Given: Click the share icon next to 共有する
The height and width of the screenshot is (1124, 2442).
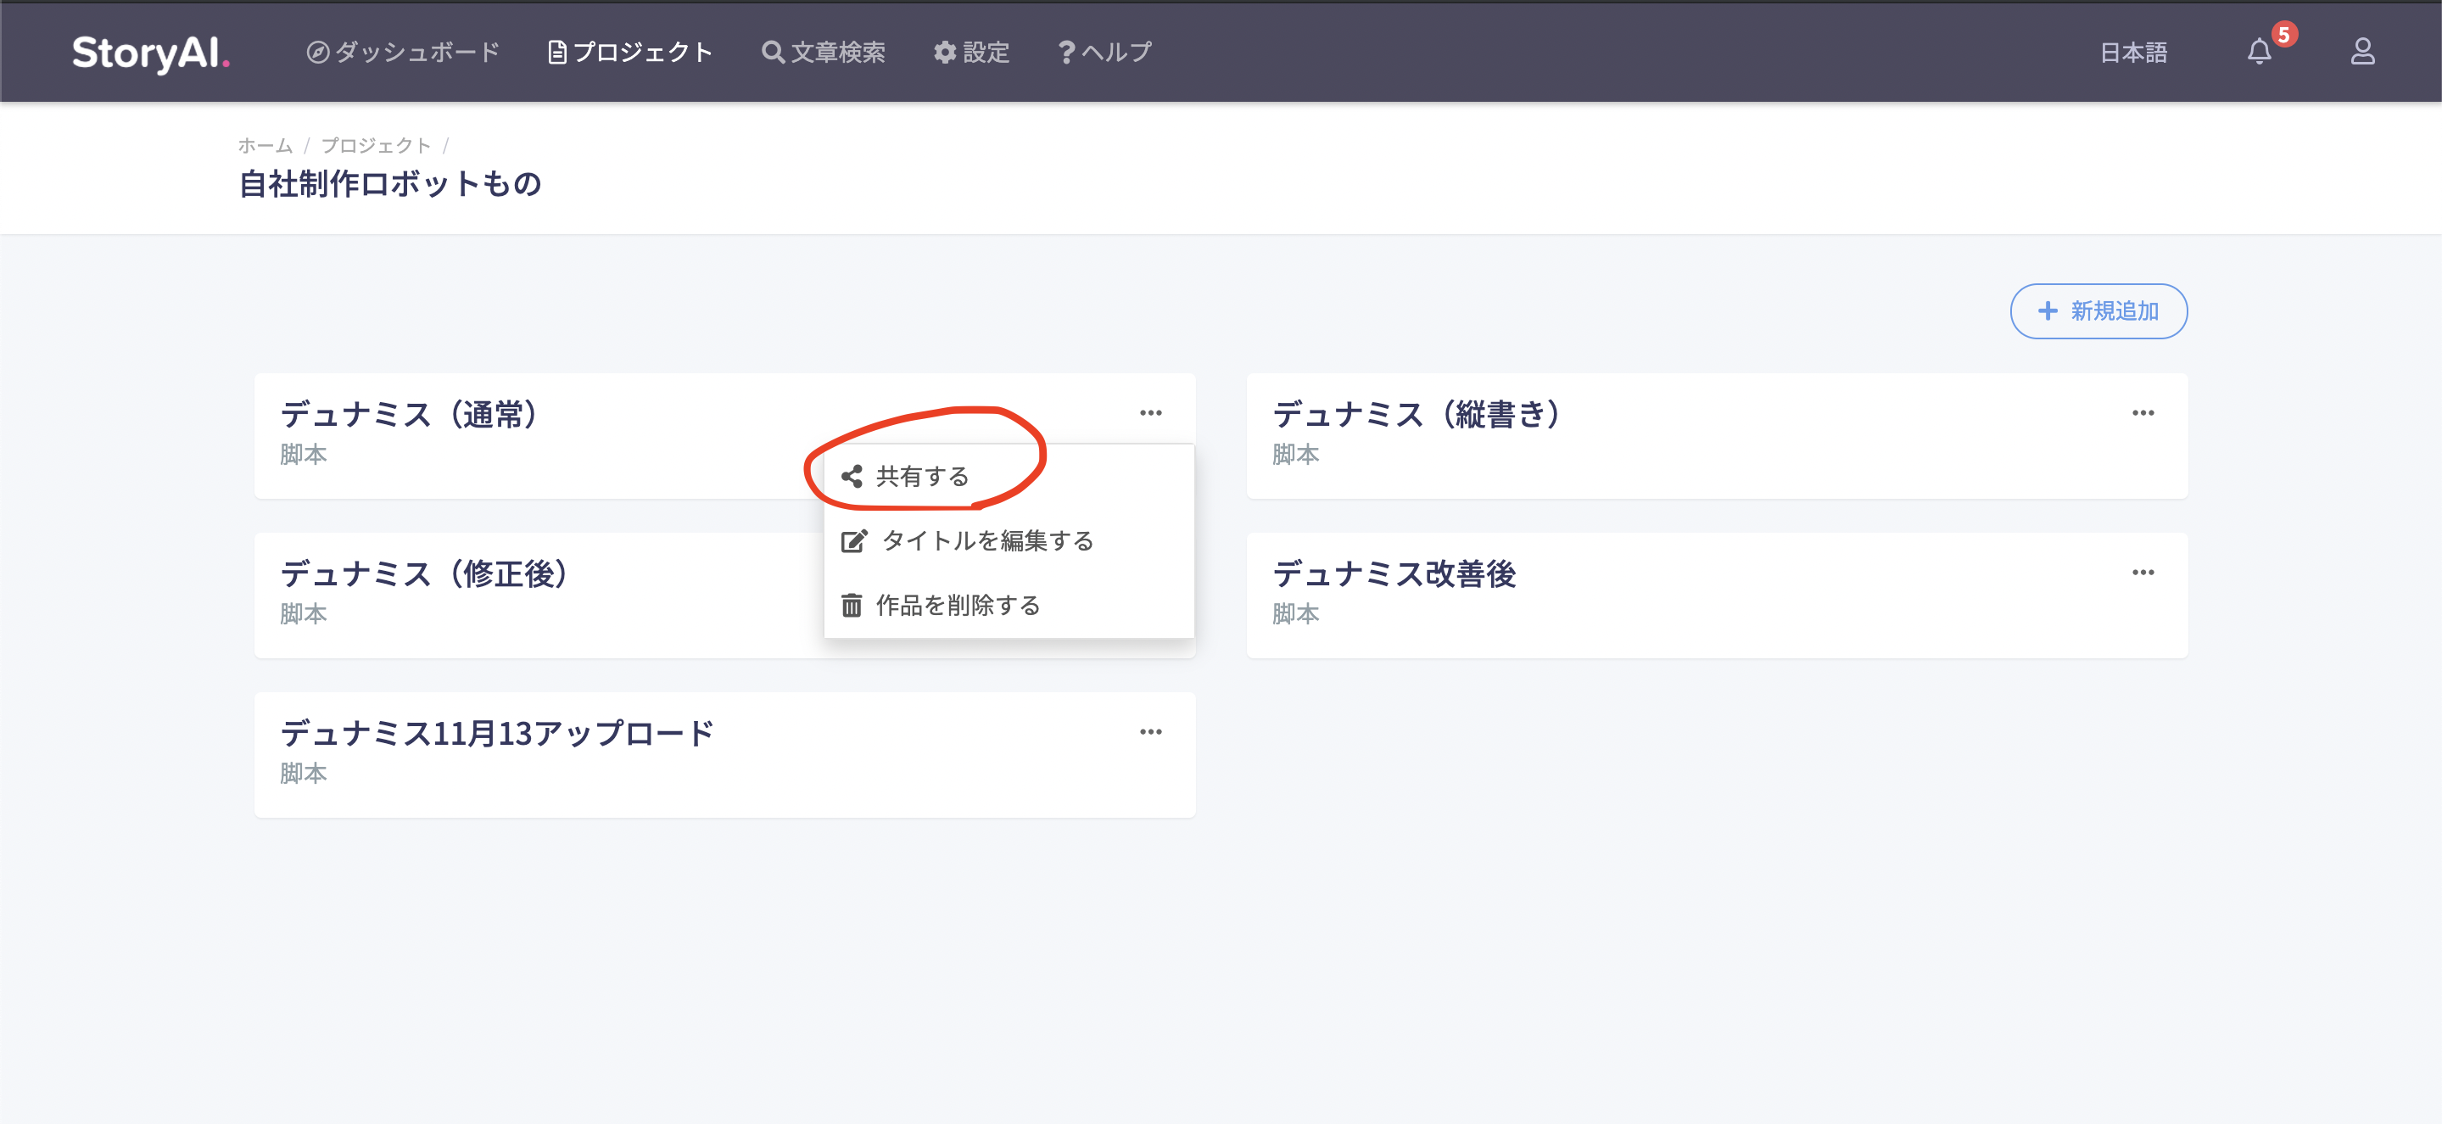Looking at the screenshot, I should point(852,477).
